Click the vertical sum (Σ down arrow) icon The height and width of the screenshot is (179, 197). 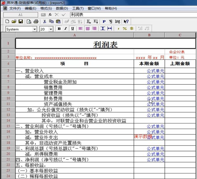point(96,22)
